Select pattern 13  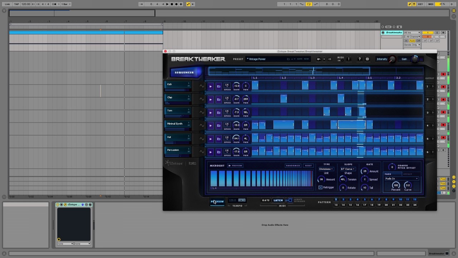(x=336, y=205)
